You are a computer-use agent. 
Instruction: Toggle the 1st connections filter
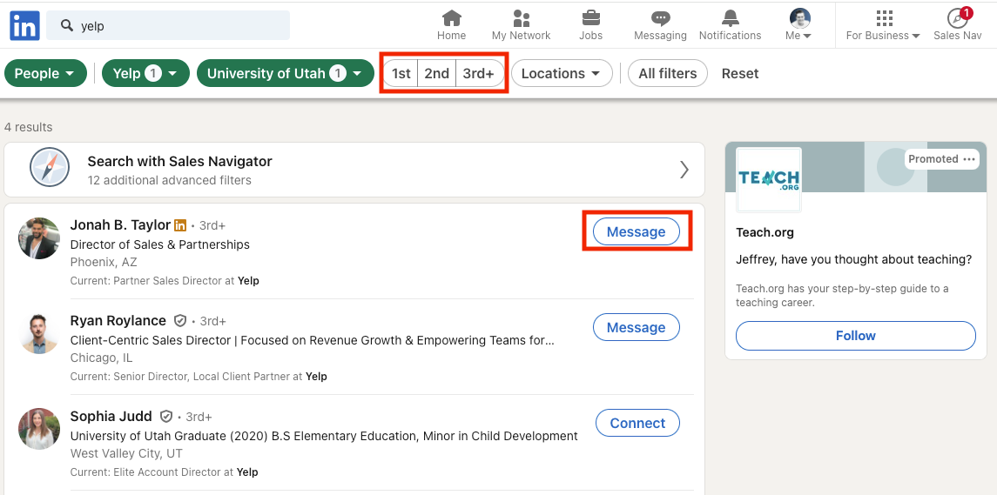click(x=401, y=74)
